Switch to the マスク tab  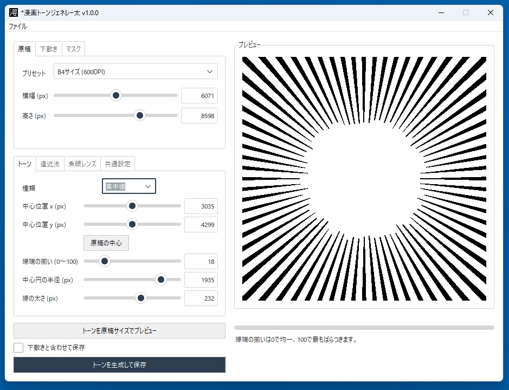pos(73,49)
